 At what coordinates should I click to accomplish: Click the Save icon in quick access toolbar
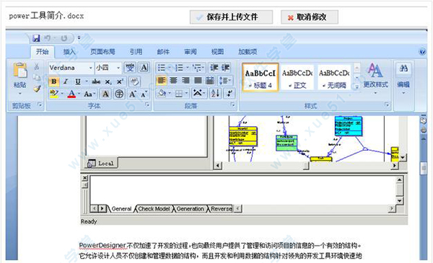(x=36, y=38)
